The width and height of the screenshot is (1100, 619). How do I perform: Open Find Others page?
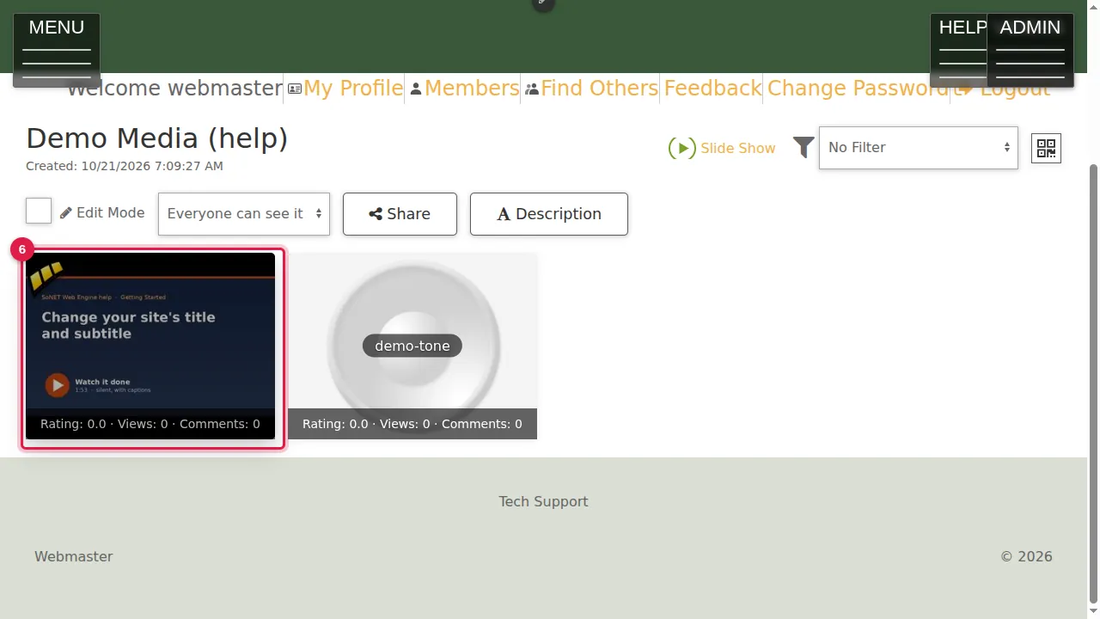click(599, 89)
